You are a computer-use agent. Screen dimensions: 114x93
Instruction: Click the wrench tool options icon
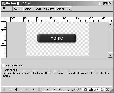pyautogui.click(x=96, y=90)
